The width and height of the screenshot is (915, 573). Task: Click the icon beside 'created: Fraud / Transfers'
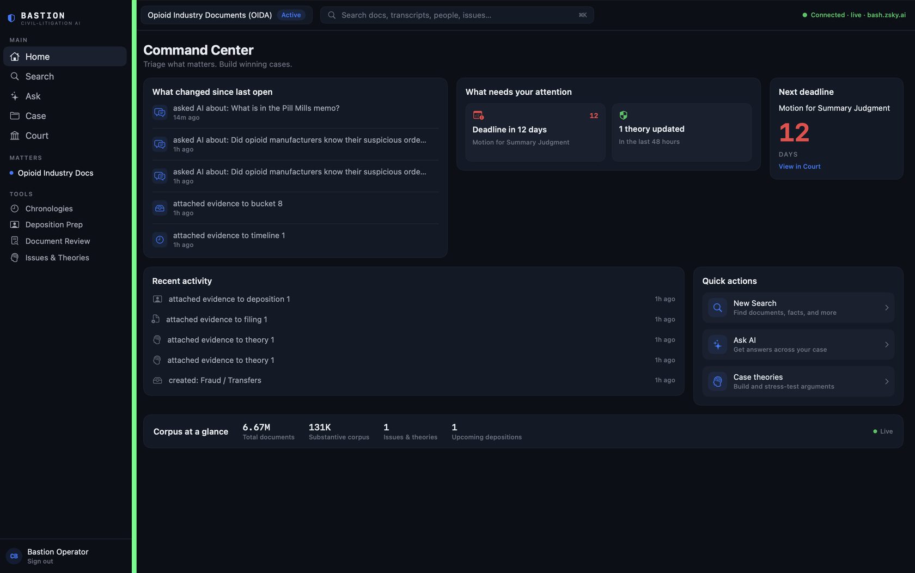(x=157, y=380)
